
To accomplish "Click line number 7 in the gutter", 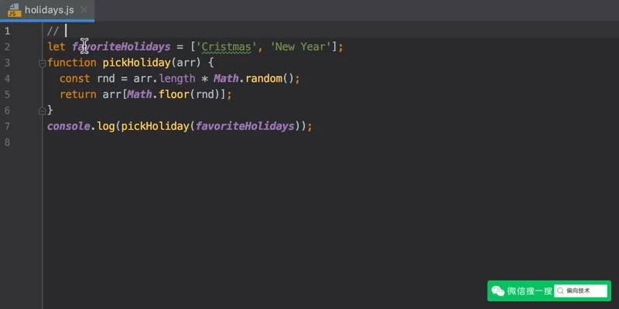I will coord(7,127).
